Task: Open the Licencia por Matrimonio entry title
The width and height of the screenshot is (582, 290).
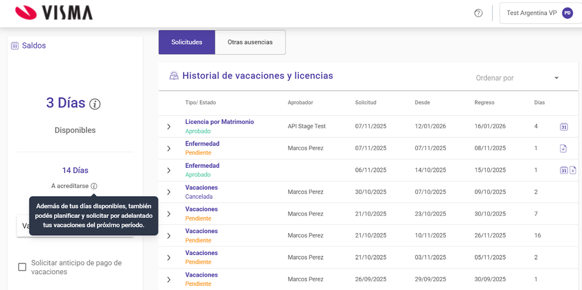Action: 220,122
